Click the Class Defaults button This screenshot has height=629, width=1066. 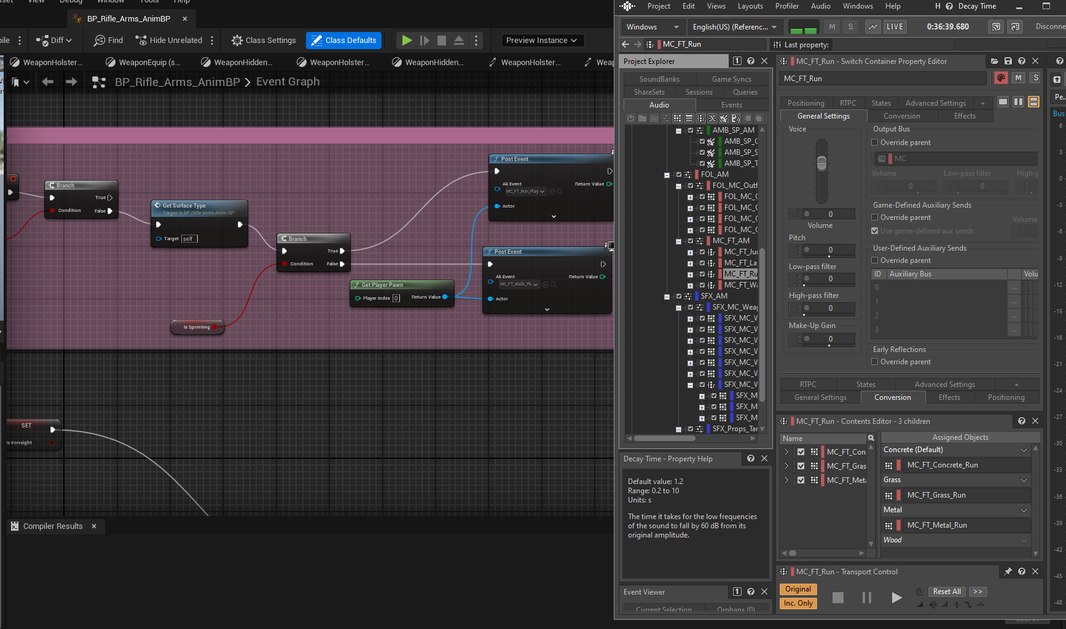point(343,41)
